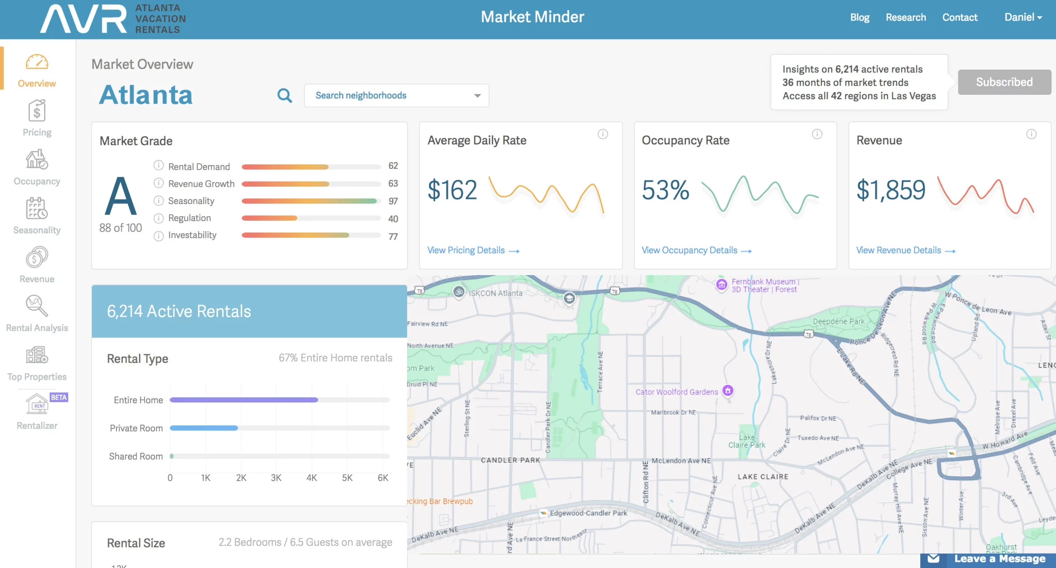Click the Leave a Message button
The height and width of the screenshot is (568, 1056).
(988, 560)
